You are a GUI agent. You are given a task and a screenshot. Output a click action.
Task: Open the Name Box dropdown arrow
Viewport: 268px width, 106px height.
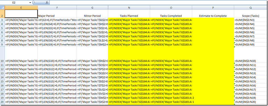[30, 3]
